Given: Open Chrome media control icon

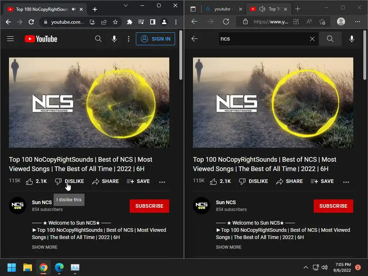Looking at the screenshot, I should pos(141,22).
